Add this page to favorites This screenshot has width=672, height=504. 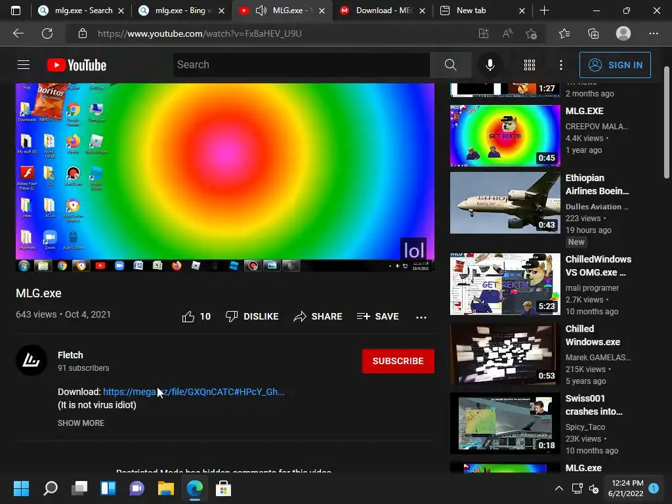[532, 33]
